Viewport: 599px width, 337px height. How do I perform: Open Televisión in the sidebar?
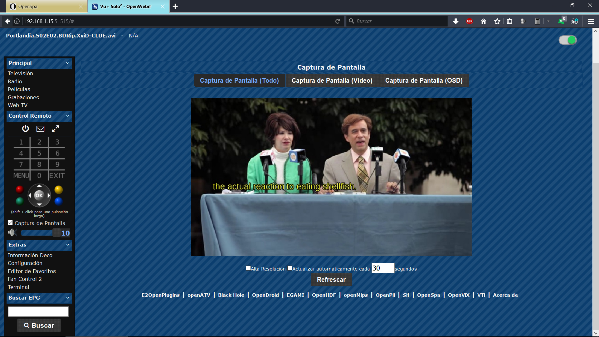click(x=20, y=73)
